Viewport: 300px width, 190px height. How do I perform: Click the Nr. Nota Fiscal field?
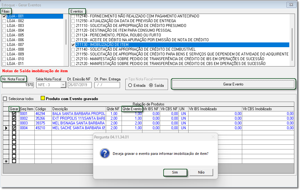[x=18, y=85]
